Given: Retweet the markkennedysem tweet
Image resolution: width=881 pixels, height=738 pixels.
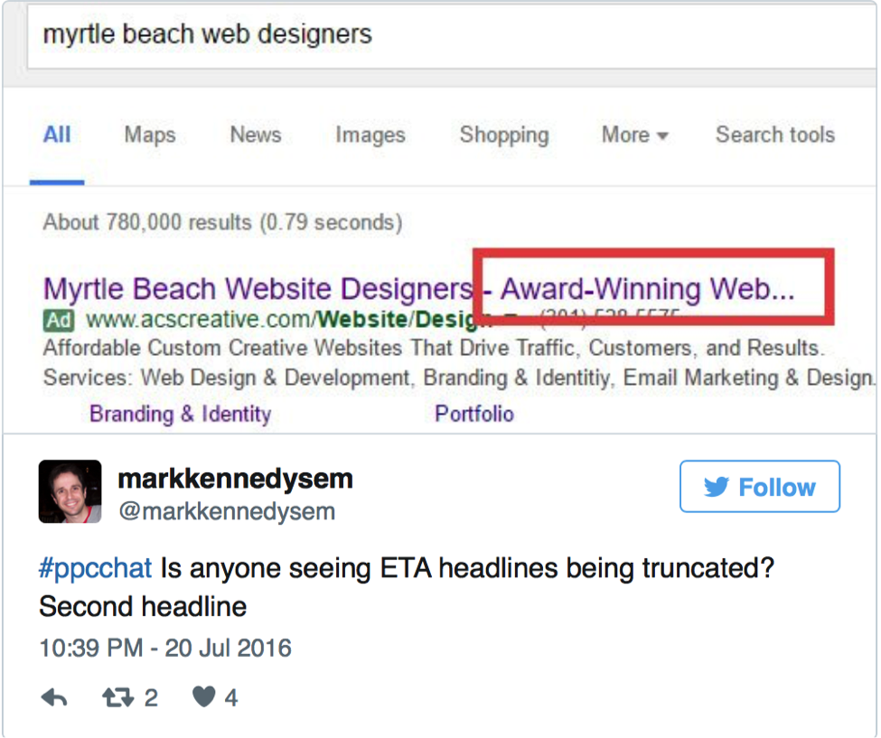Looking at the screenshot, I should (x=117, y=697).
